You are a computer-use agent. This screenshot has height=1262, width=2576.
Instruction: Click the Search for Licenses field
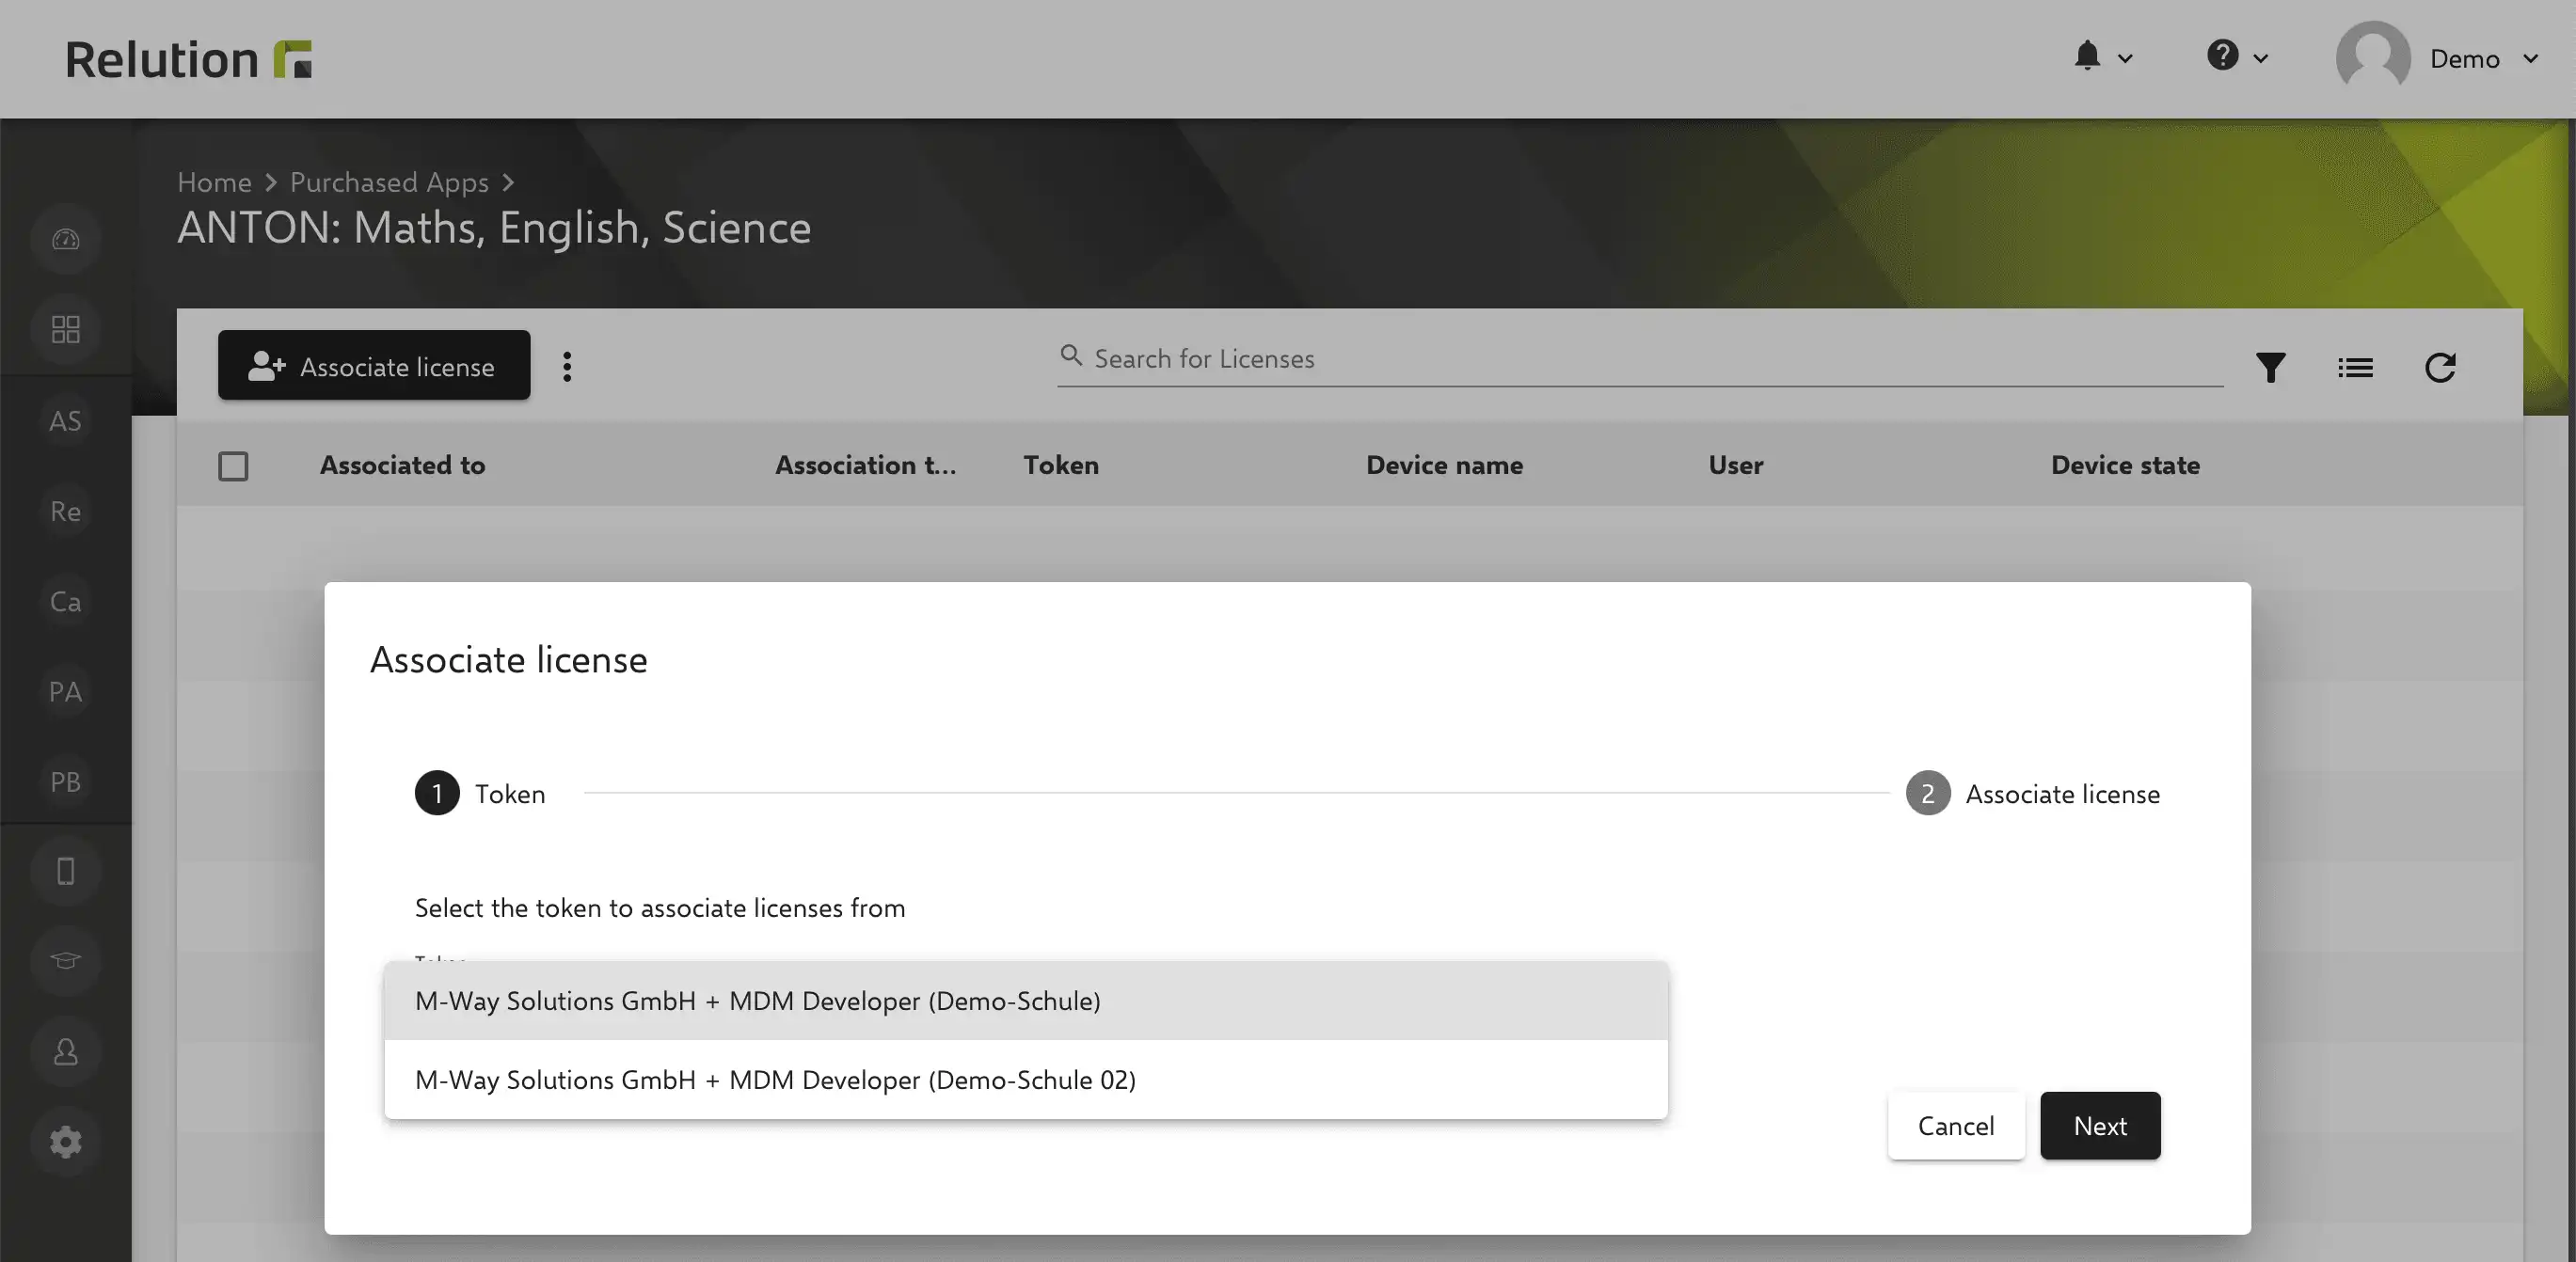(x=1640, y=358)
